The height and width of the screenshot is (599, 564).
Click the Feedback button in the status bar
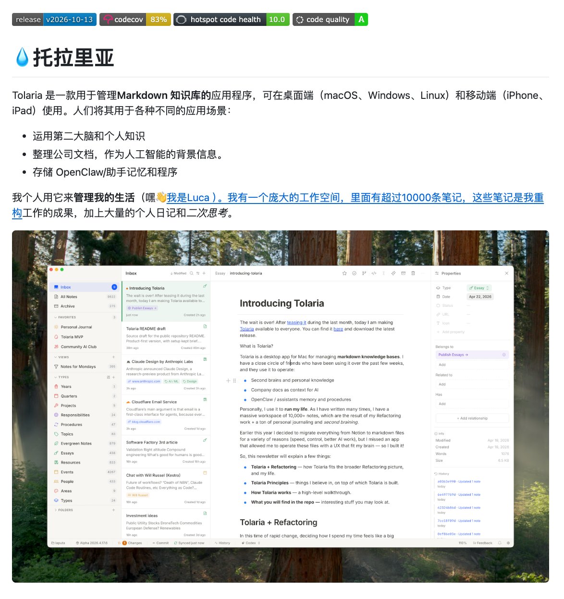click(483, 543)
